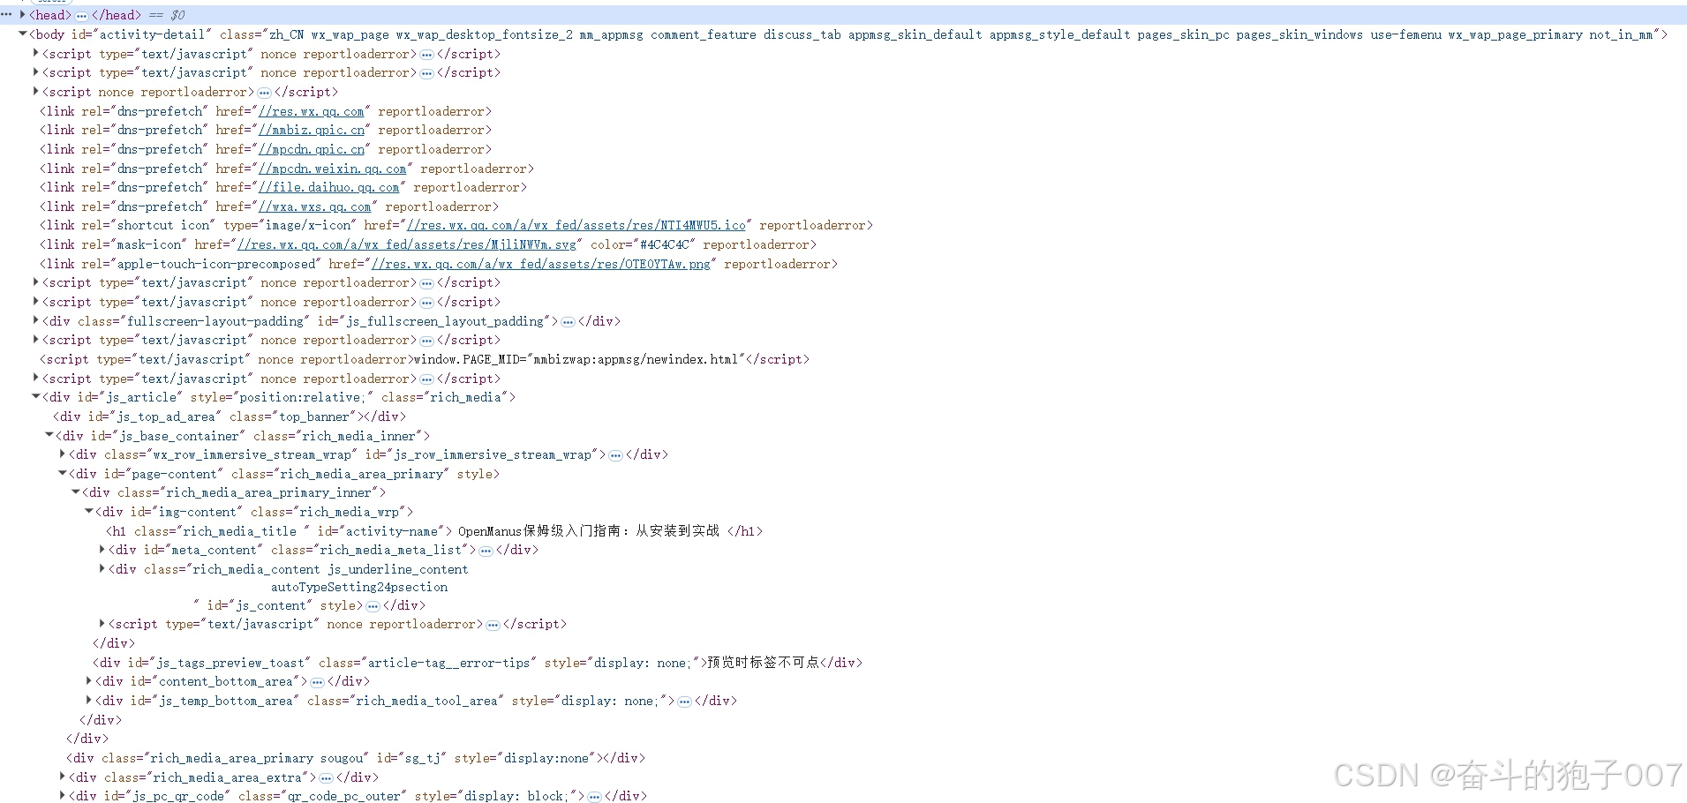Open the //mpcdn.qpic.cn link
The image size is (1687, 803).
tap(311, 149)
